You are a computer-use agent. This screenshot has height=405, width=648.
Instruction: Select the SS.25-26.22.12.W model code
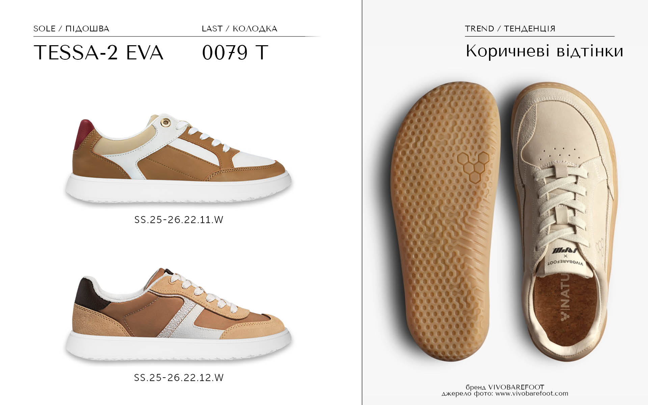(179, 377)
